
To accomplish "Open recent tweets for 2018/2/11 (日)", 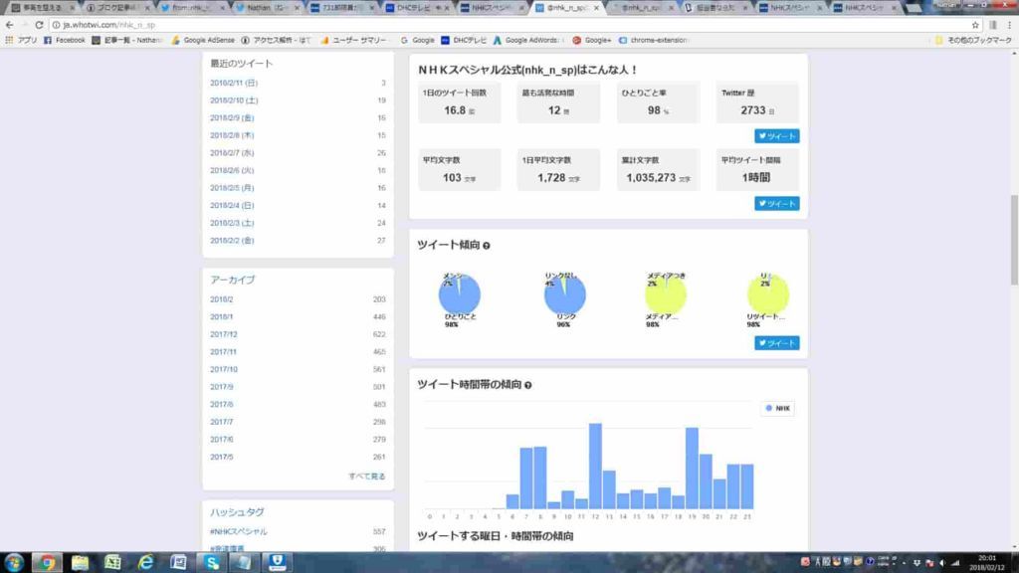I will pyautogui.click(x=233, y=84).
